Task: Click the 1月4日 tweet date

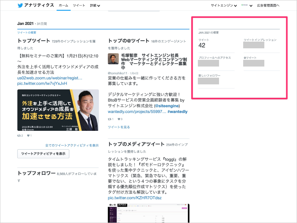Action: pos(134,73)
